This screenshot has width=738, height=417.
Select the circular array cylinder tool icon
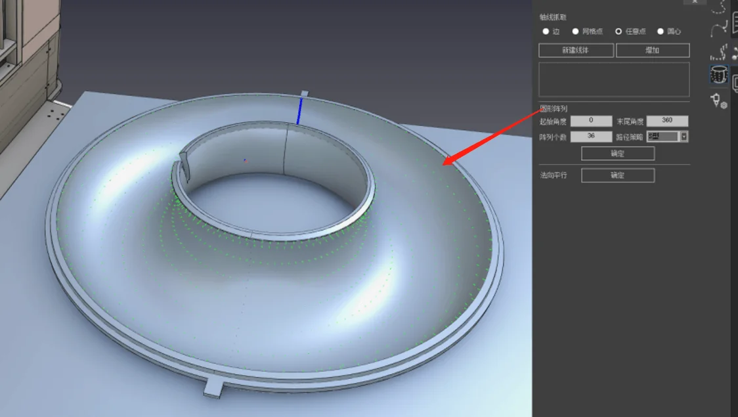click(719, 75)
